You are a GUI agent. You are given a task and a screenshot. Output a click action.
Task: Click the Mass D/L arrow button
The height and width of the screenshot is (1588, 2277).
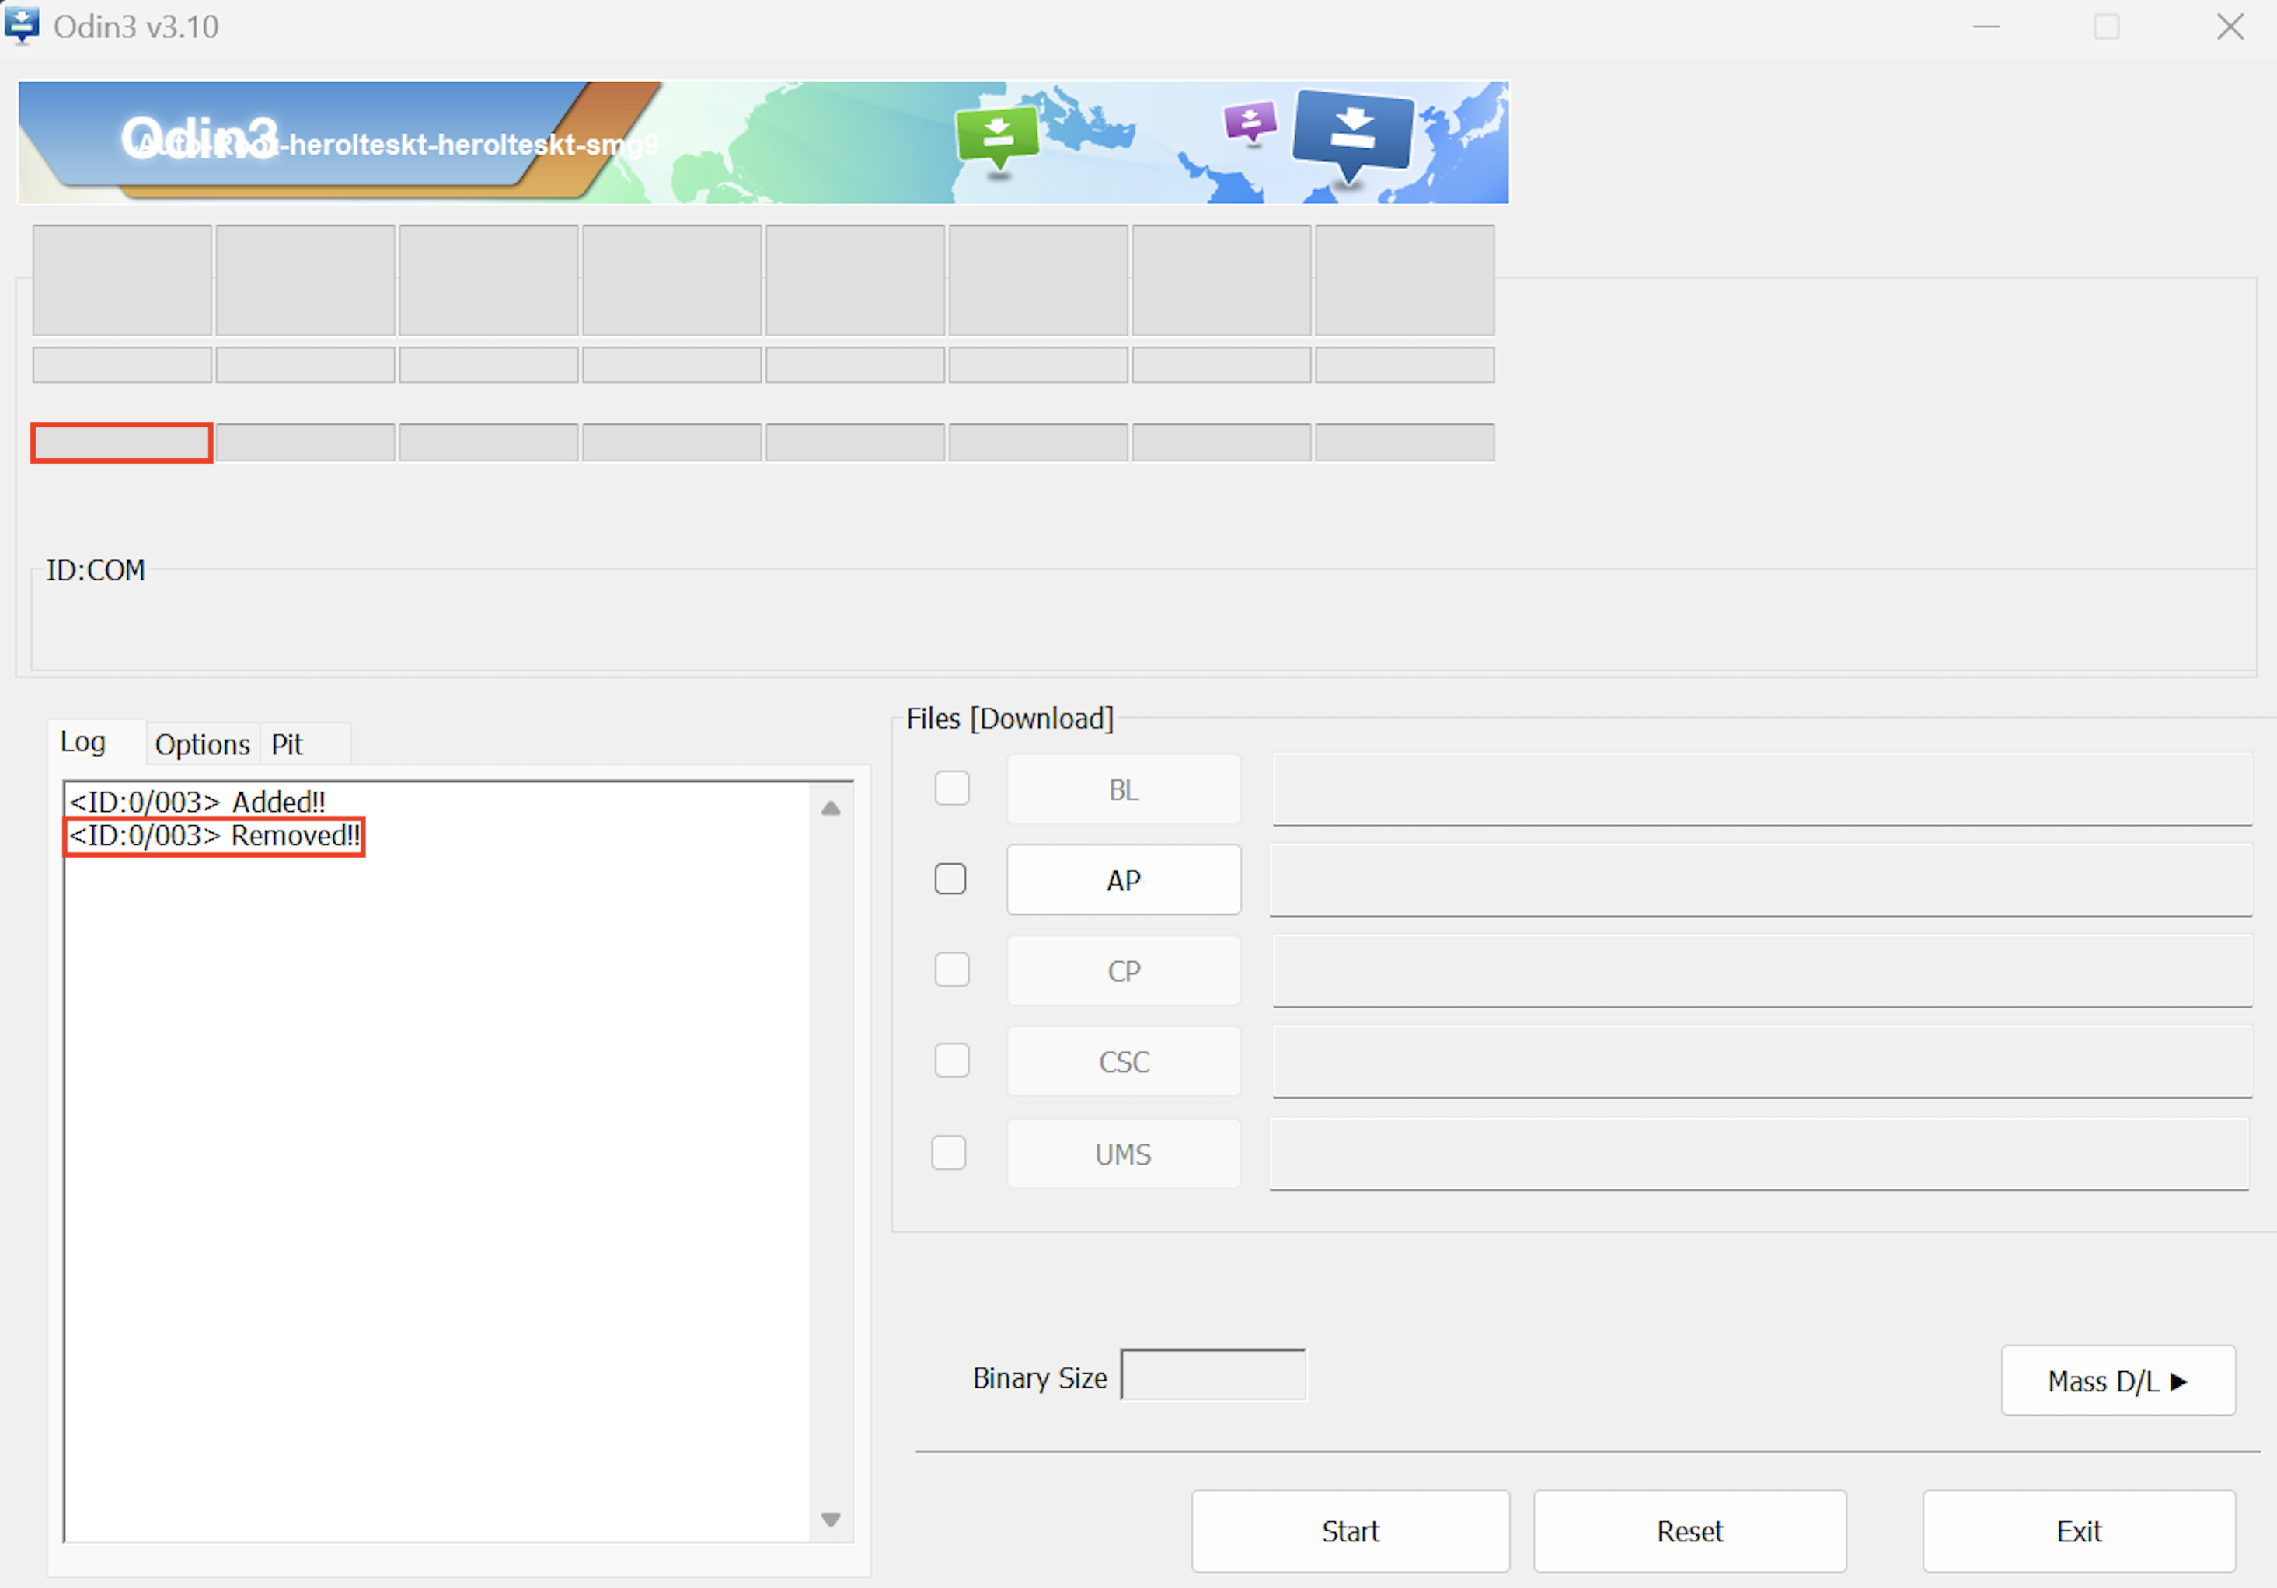tap(2118, 1380)
